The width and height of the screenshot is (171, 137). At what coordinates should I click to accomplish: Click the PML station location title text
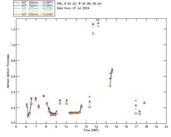pyautogui.click(x=79, y=4)
